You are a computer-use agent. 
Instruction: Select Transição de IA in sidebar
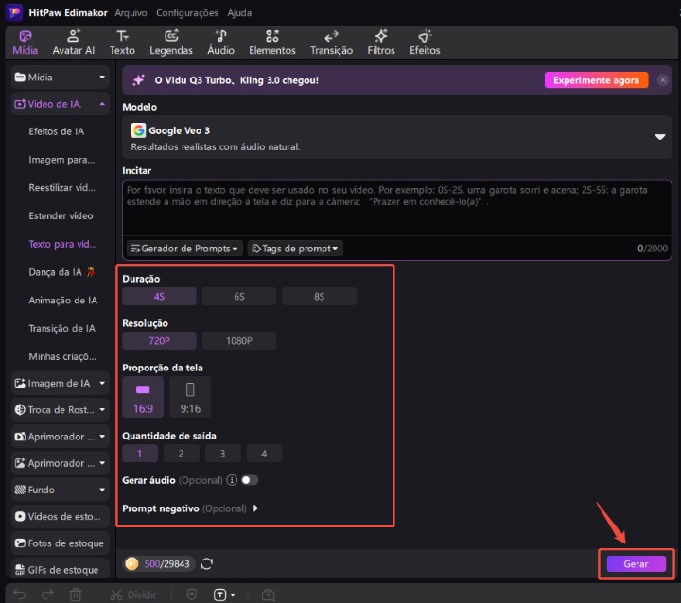pos(61,329)
